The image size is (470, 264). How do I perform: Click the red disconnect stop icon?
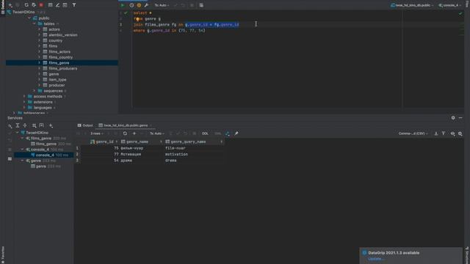[x=41, y=5]
